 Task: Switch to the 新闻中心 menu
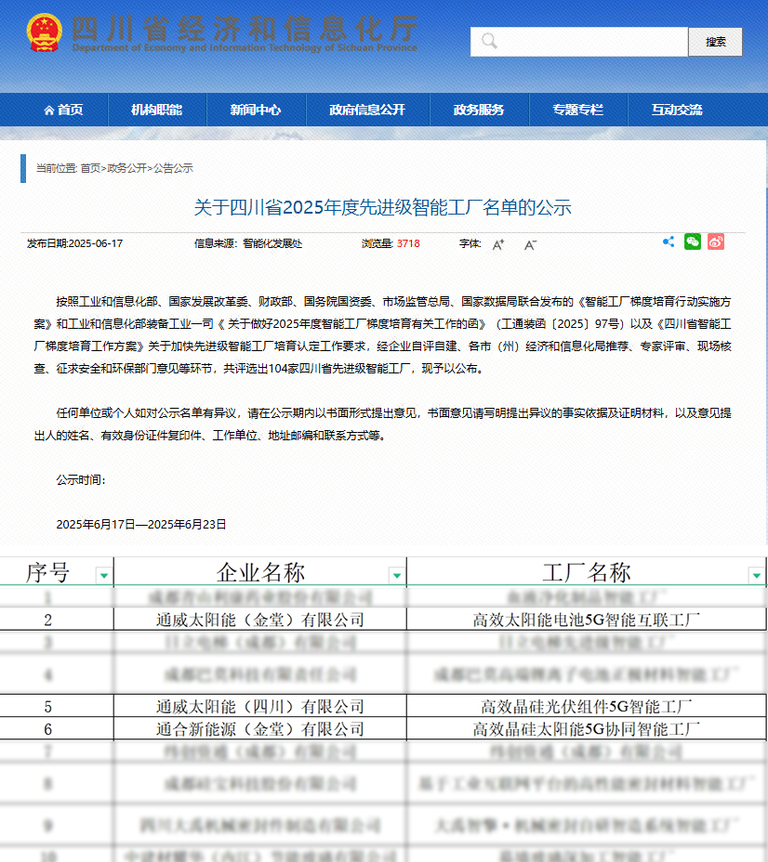click(256, 110)
